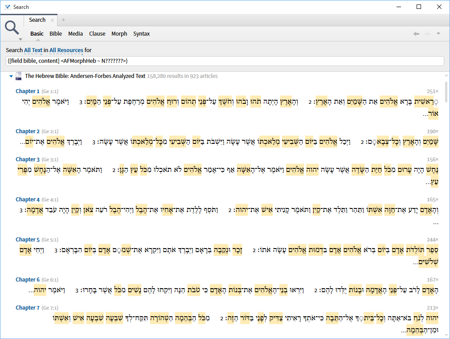Switch to the Bible search type
This screenshot has height=339, width=450.
[x=56, y=33]
